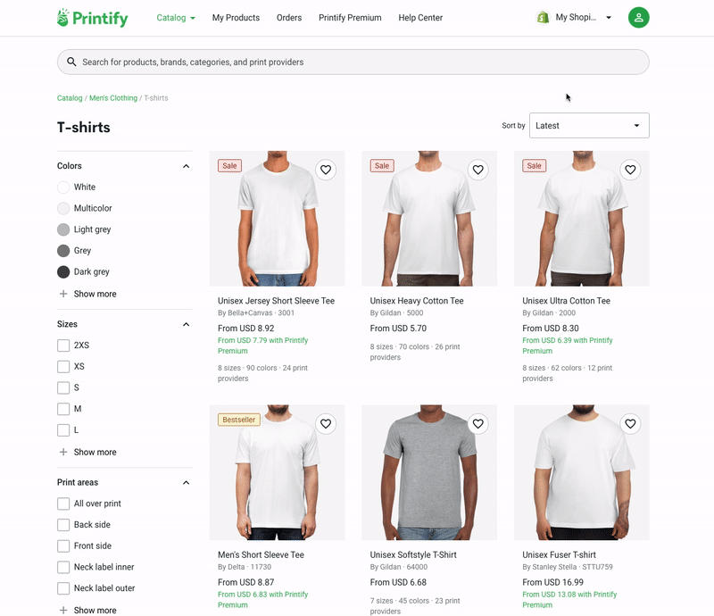The height and width of the screenshot is (616, 714).
Task: Favorite the Unisex Fuser T-shirt
Action: pyautogui.click(x=630, y=424)
